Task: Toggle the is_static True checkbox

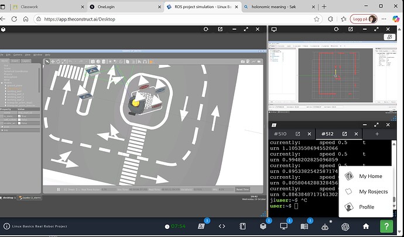Action: pos(19,116)
